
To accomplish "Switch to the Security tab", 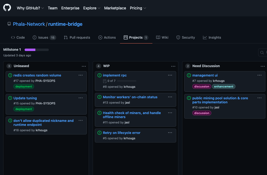I will [x=186, y=37].
